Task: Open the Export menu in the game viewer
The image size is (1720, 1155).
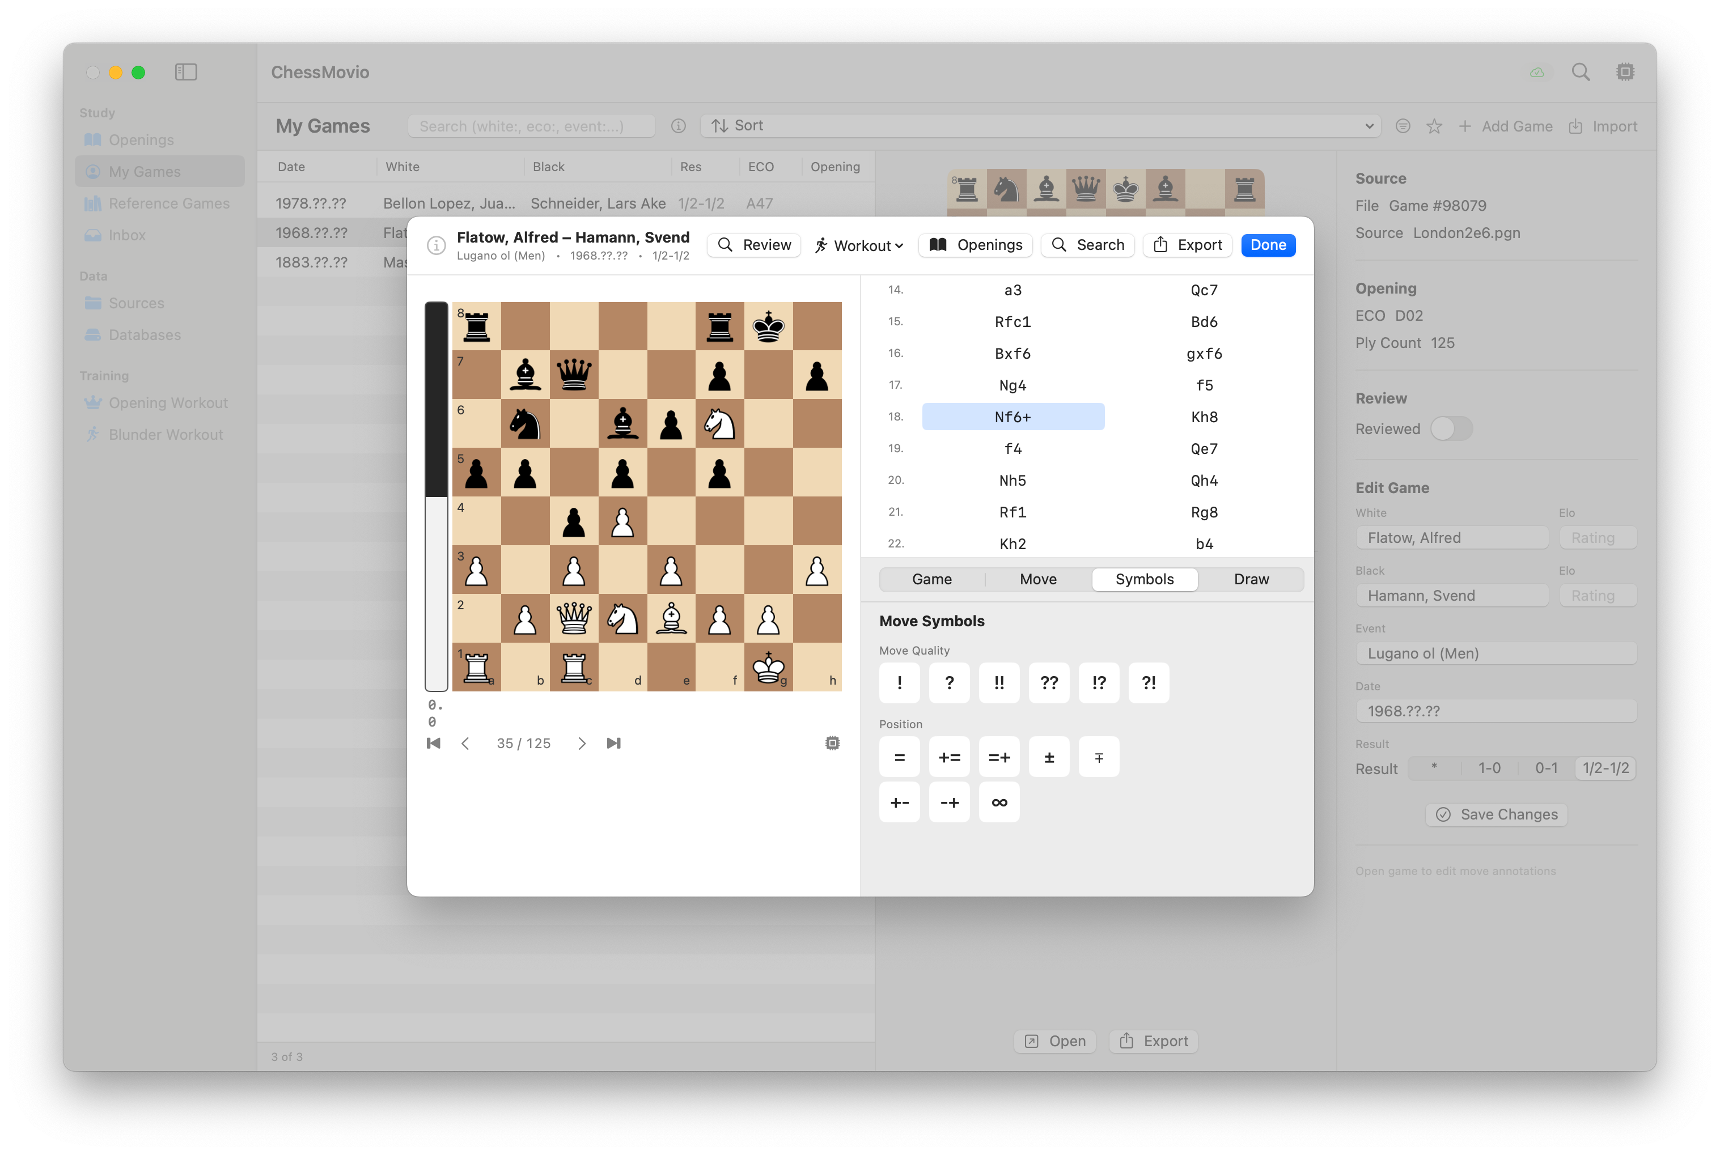Action: (x=1187, y=245)
